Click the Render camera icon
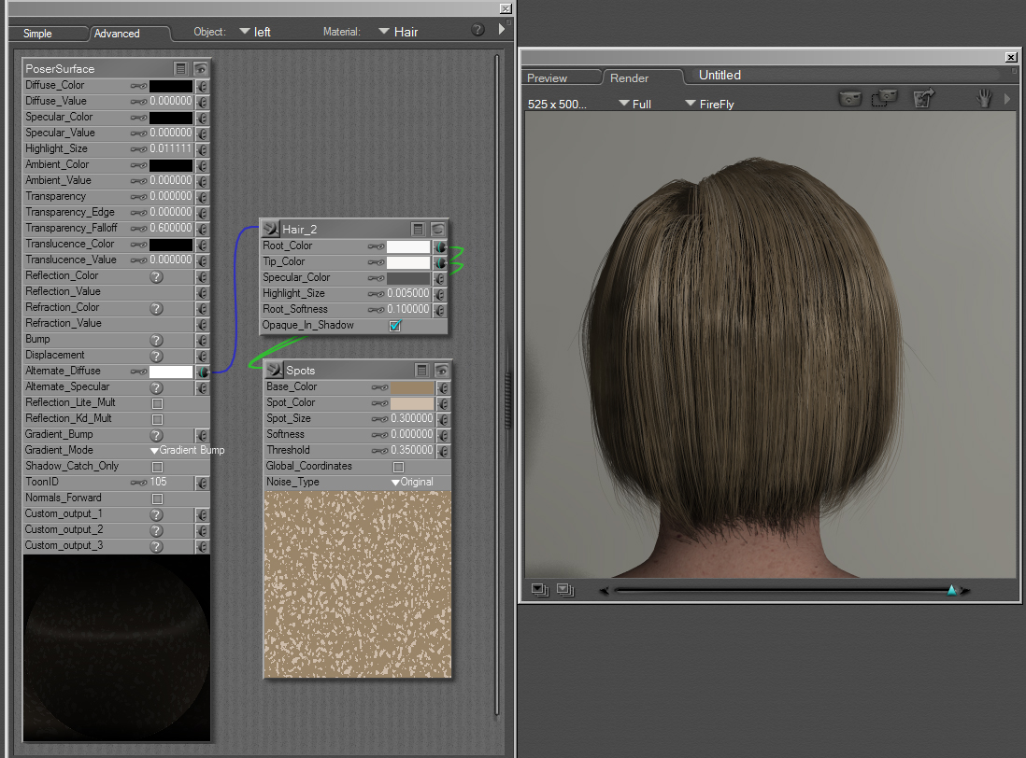The width and height of the screenshot is (1026, 758). [849, 98]
